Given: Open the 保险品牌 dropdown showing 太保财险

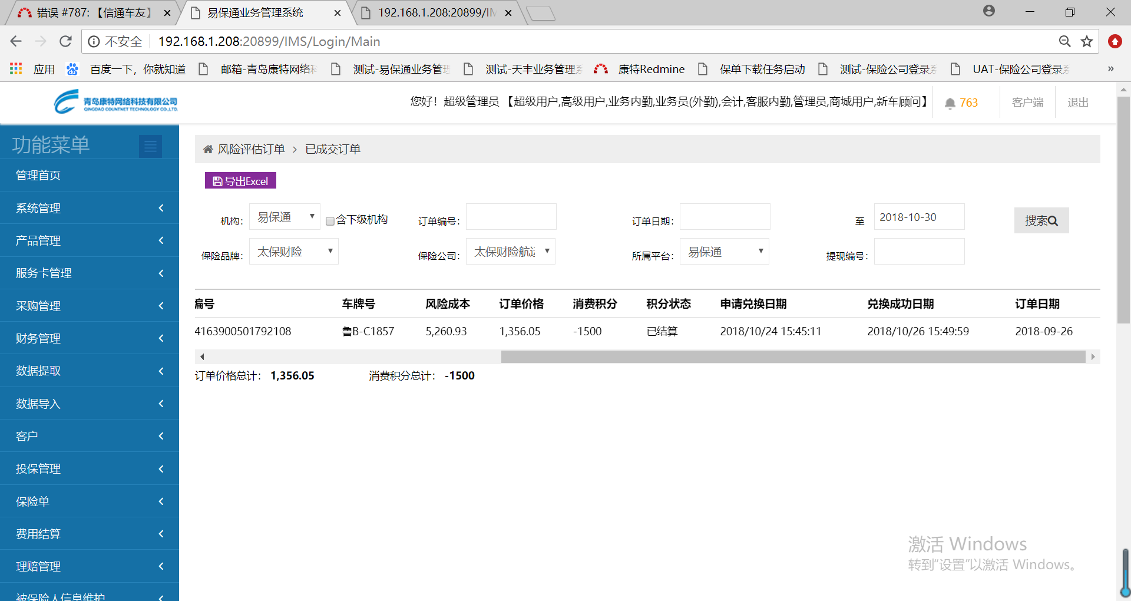Looking at the screenshot, I should [293, 252].
